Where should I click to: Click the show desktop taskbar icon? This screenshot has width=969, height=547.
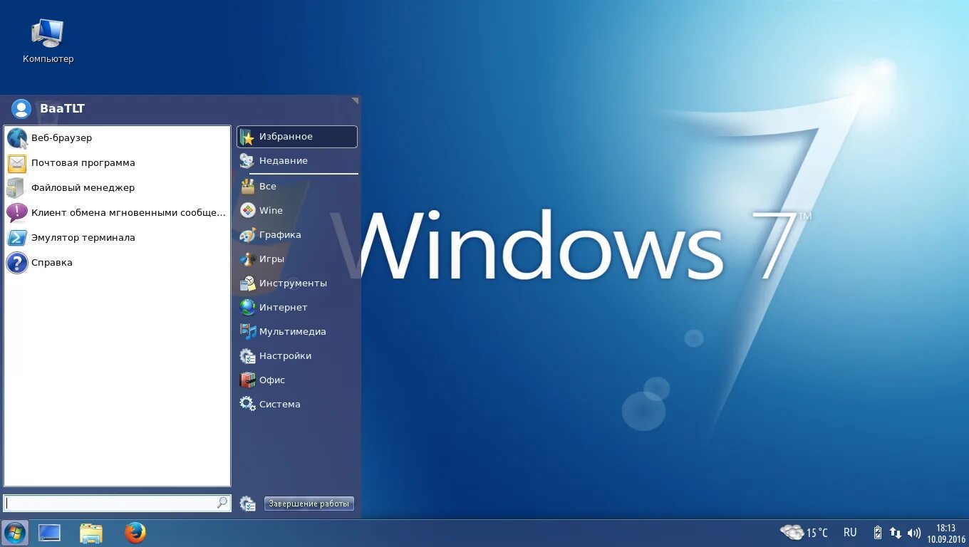coord(49,533)
